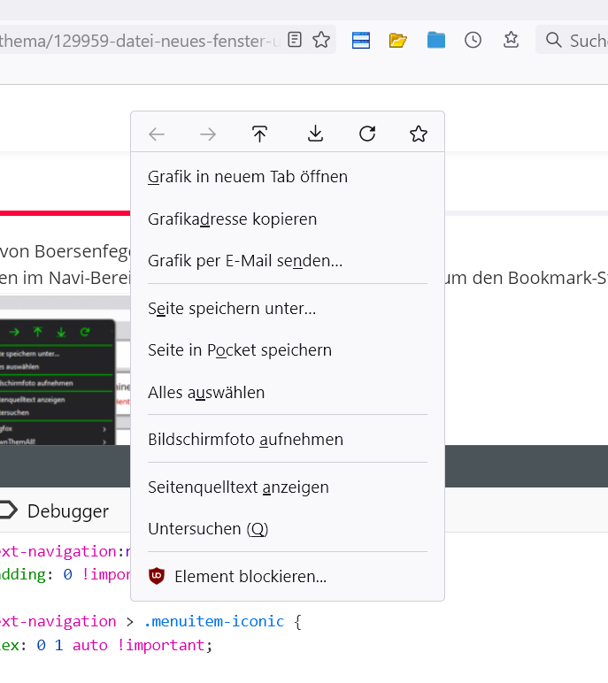The height and width of the screenshot is (683, 608).
Task: Choose uBlock "Element blockieren…" entry
Action: point(250,577)
